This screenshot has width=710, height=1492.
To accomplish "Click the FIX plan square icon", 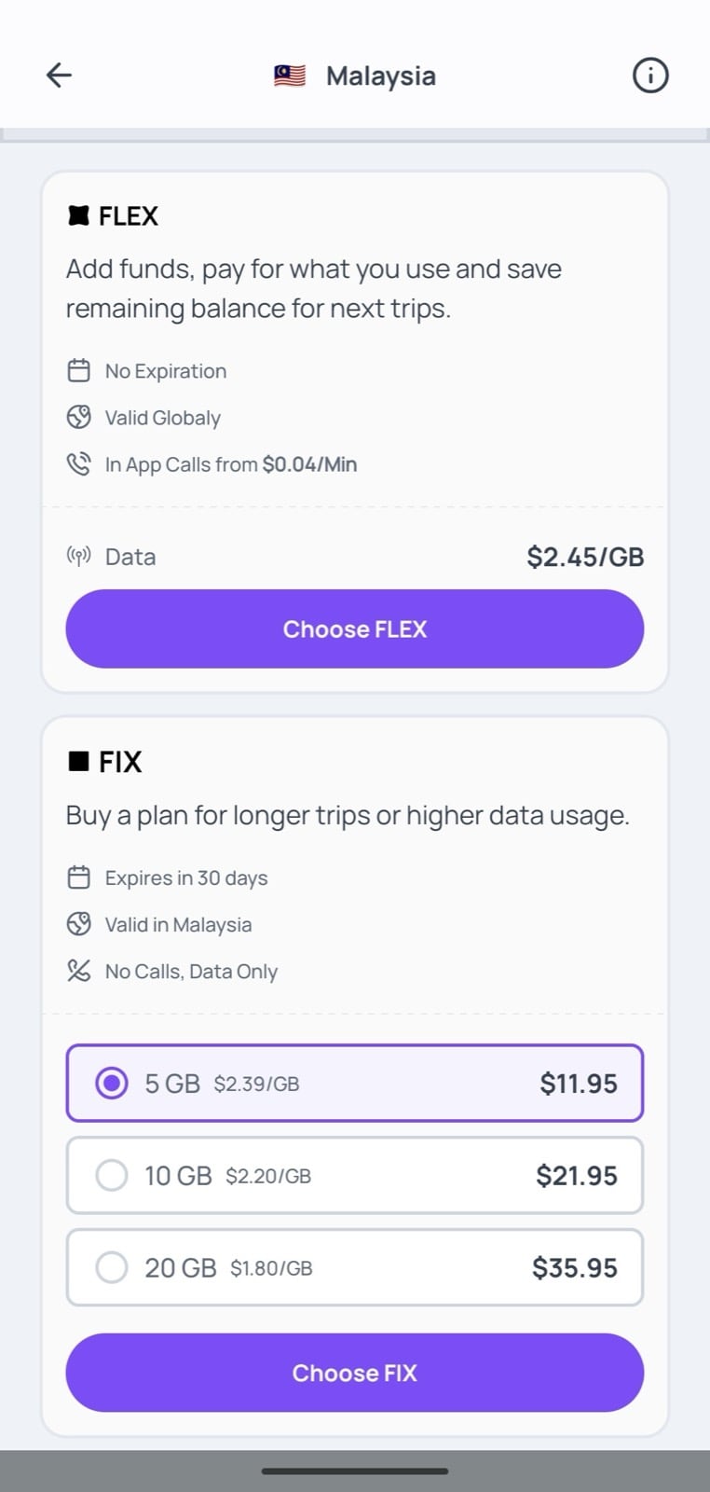I will [x=79, y=762].
